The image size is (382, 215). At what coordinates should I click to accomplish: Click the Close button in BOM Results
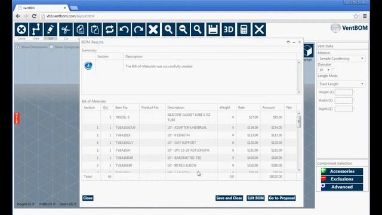(88, 198)
